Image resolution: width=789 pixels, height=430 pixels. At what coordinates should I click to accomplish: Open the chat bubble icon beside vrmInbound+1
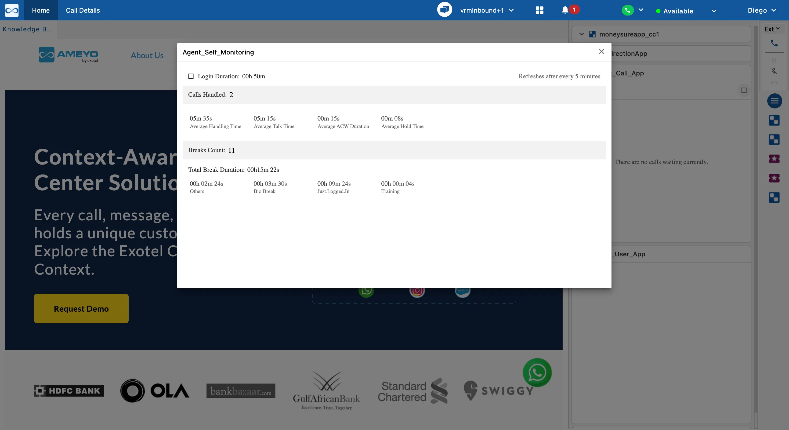click(x=444, y=10)
